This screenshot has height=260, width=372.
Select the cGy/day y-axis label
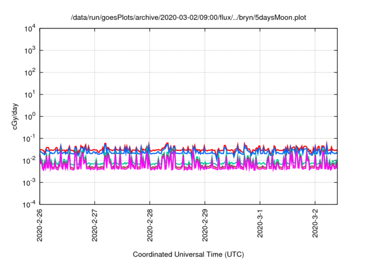coord(15,116)
